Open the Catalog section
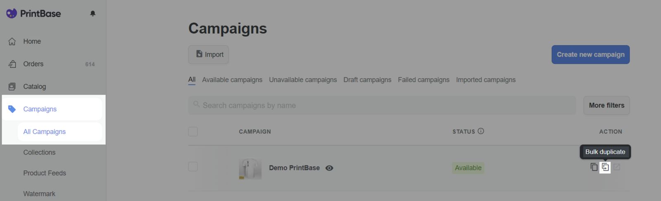Viewport: 661px width, 201px height. (x=34, y=86)
